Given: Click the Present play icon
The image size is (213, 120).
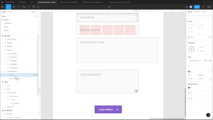Looking at the screenshot, I should [x=203, y=7].
